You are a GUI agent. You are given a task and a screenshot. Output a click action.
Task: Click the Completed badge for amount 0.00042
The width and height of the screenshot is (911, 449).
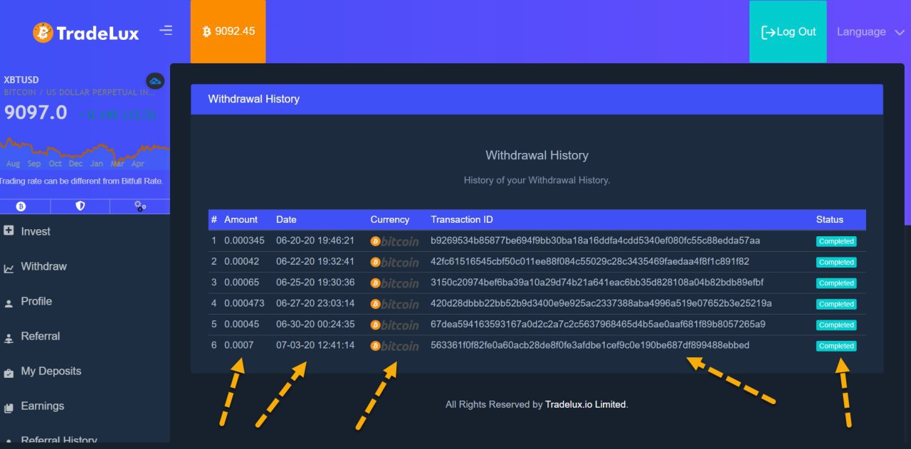(836, 262)
